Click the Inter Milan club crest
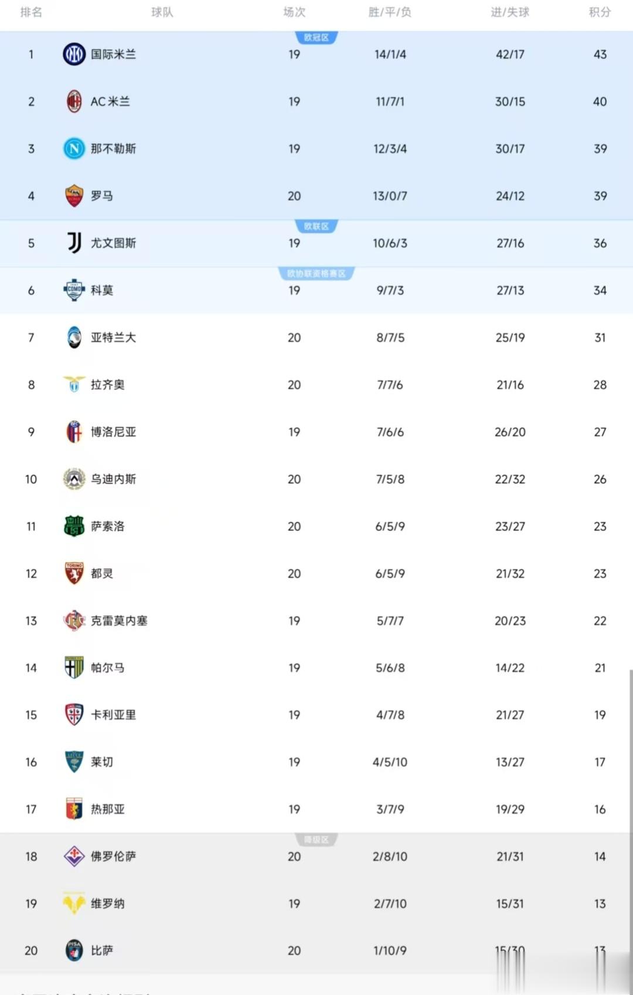Viewport: 633px width, 995px height. [x=74, y=55]
